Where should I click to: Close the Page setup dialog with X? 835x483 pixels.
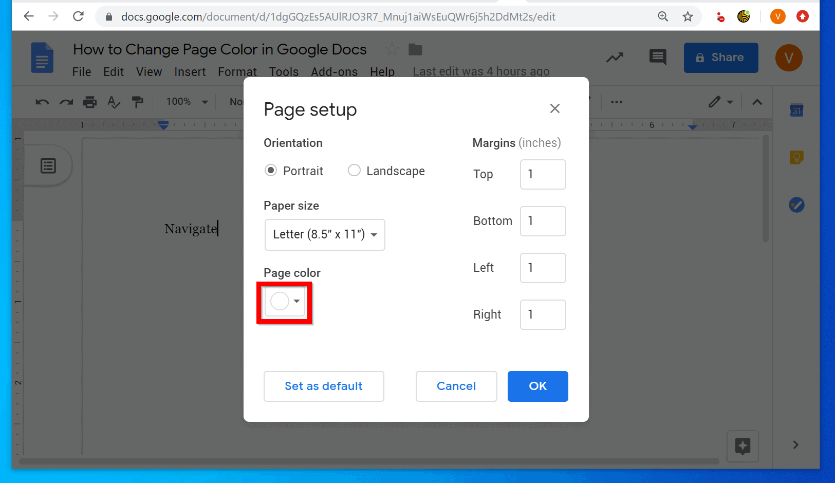click(555, 108)
